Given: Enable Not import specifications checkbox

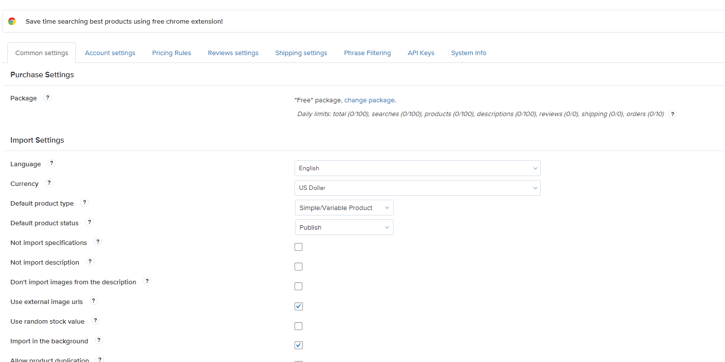Looking at the screenshot, I should tap(298, 247).
